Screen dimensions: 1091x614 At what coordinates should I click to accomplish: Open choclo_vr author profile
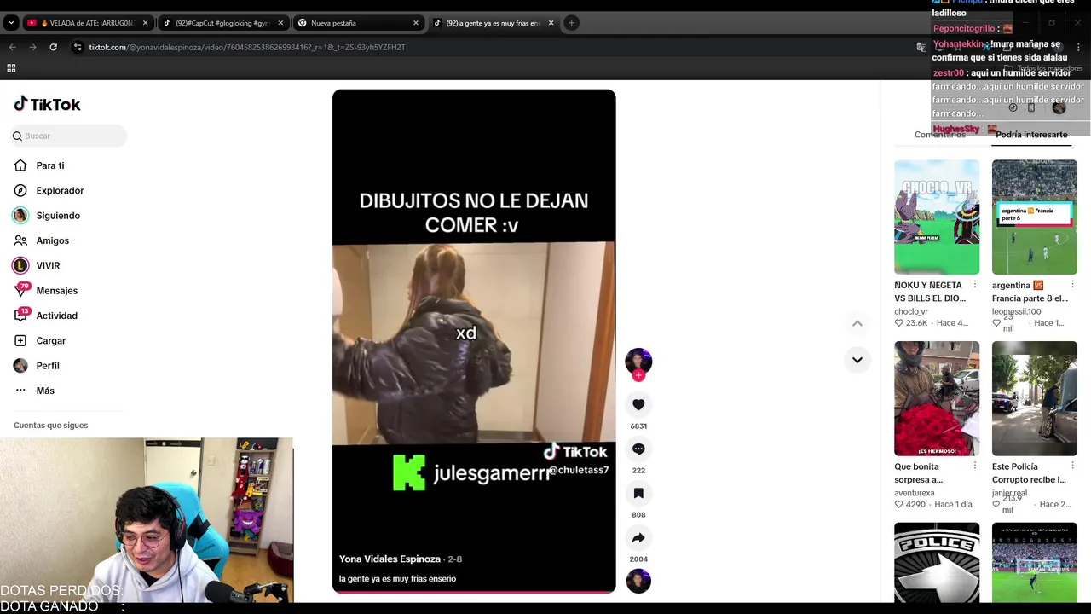910,311
